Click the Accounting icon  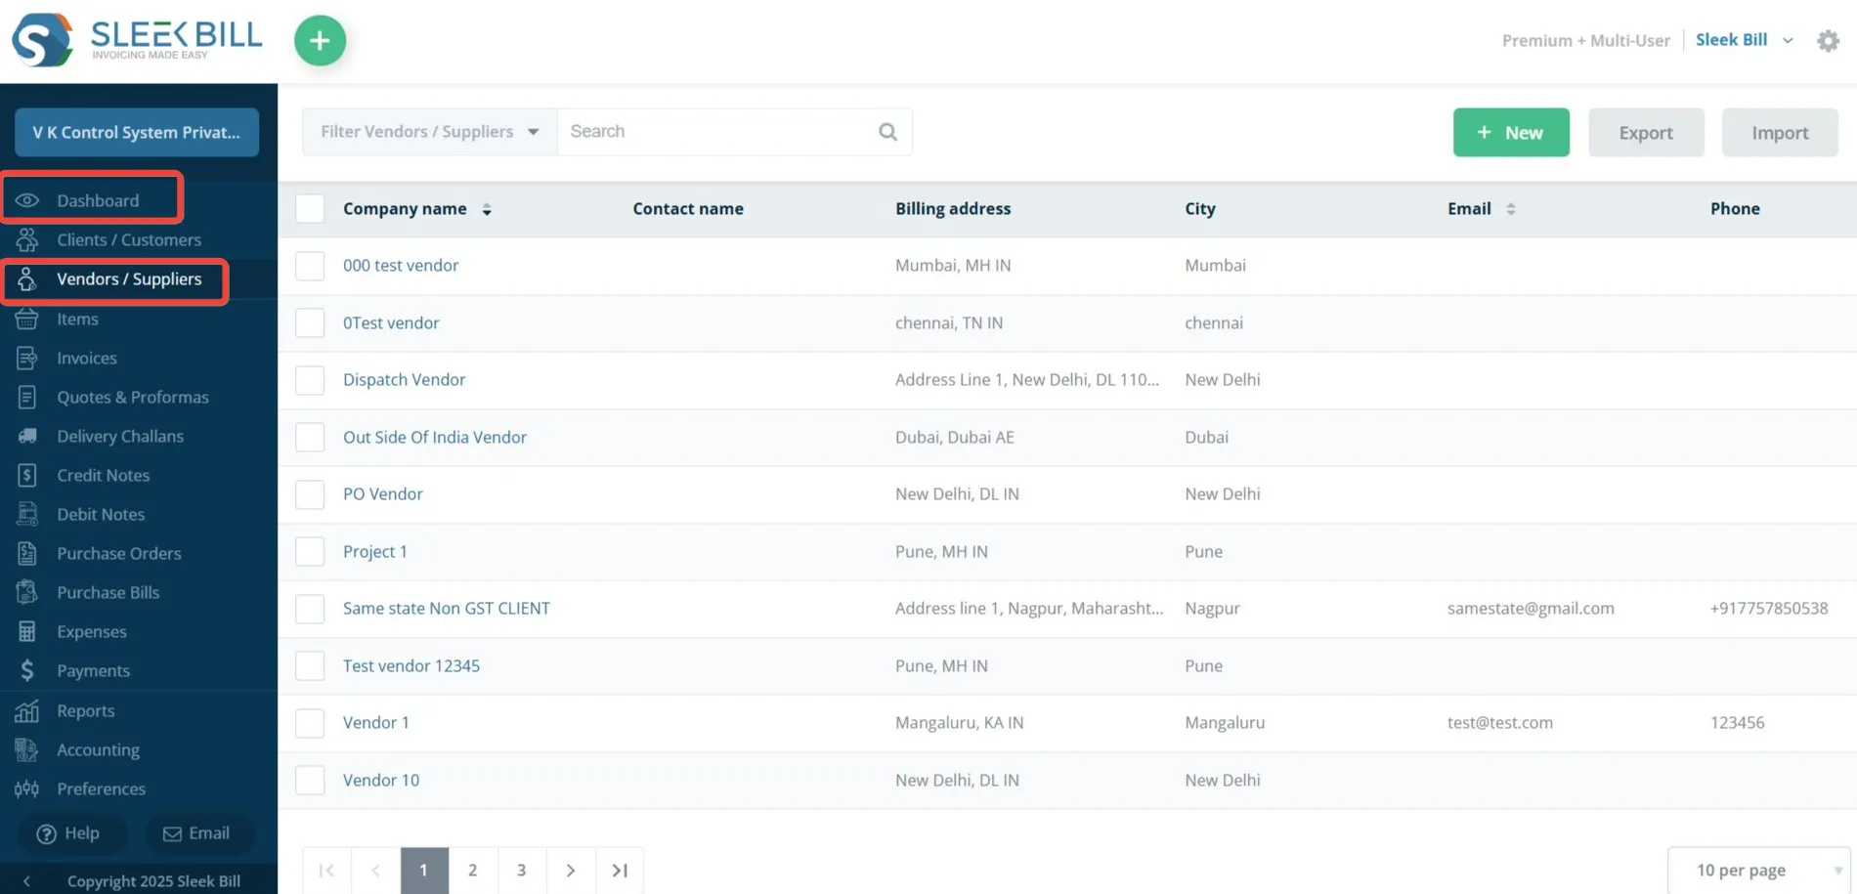pos(27,749)
